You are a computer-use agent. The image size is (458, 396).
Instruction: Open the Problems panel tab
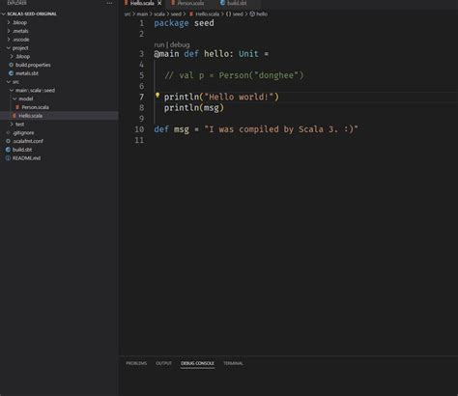(x=136, y=363)
